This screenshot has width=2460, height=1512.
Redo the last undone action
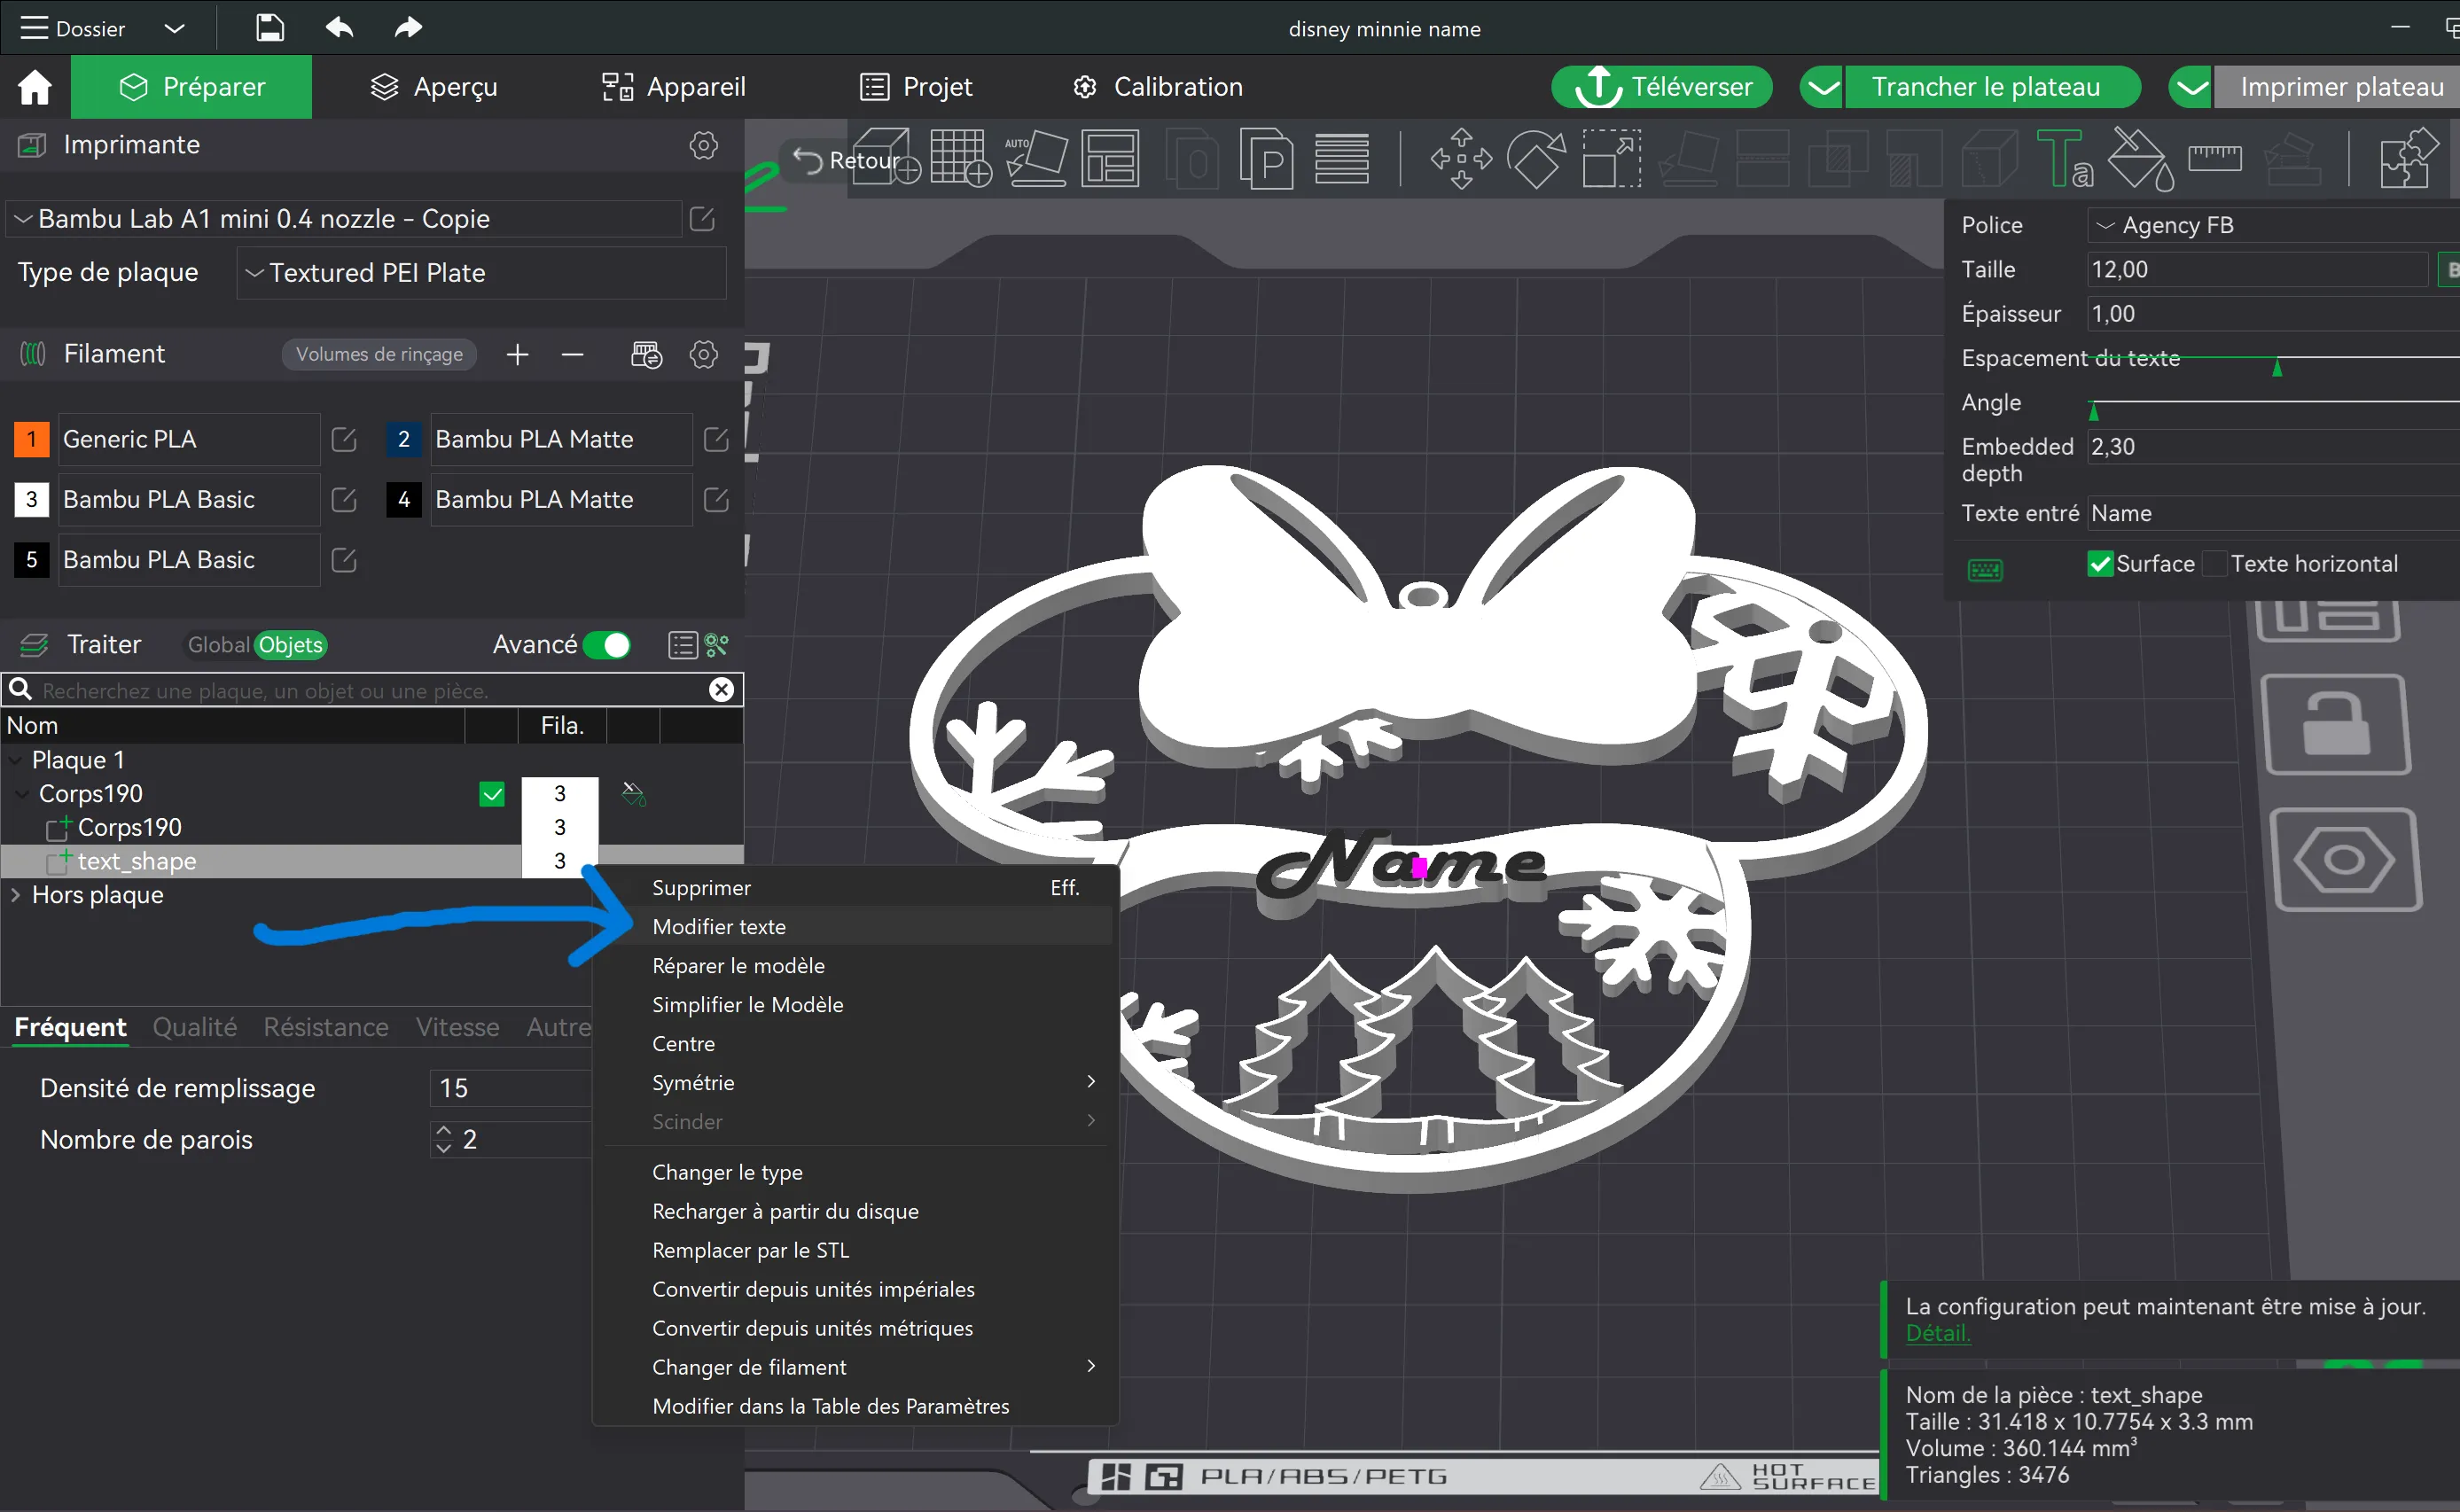(408, 28)
